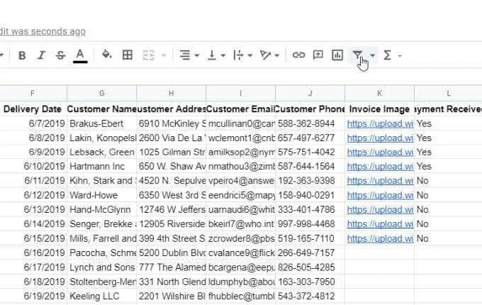This screenshot has width=482, height=305.
Task: Select the Yes cell in Hartmann Inc row
Action: tap(448, 167)
